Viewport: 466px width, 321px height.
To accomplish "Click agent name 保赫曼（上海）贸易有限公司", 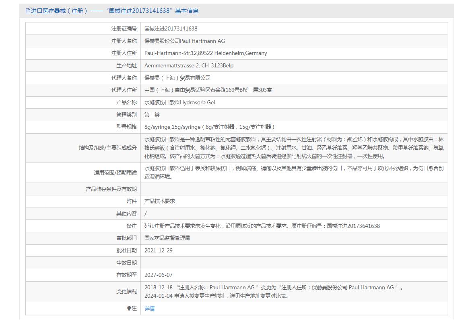I will [177, 78].
